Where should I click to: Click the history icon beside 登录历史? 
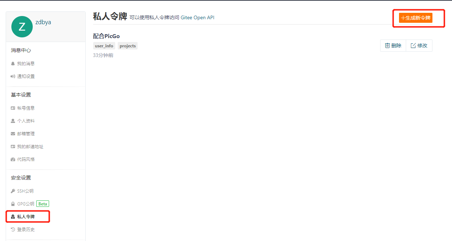point(13,229)
